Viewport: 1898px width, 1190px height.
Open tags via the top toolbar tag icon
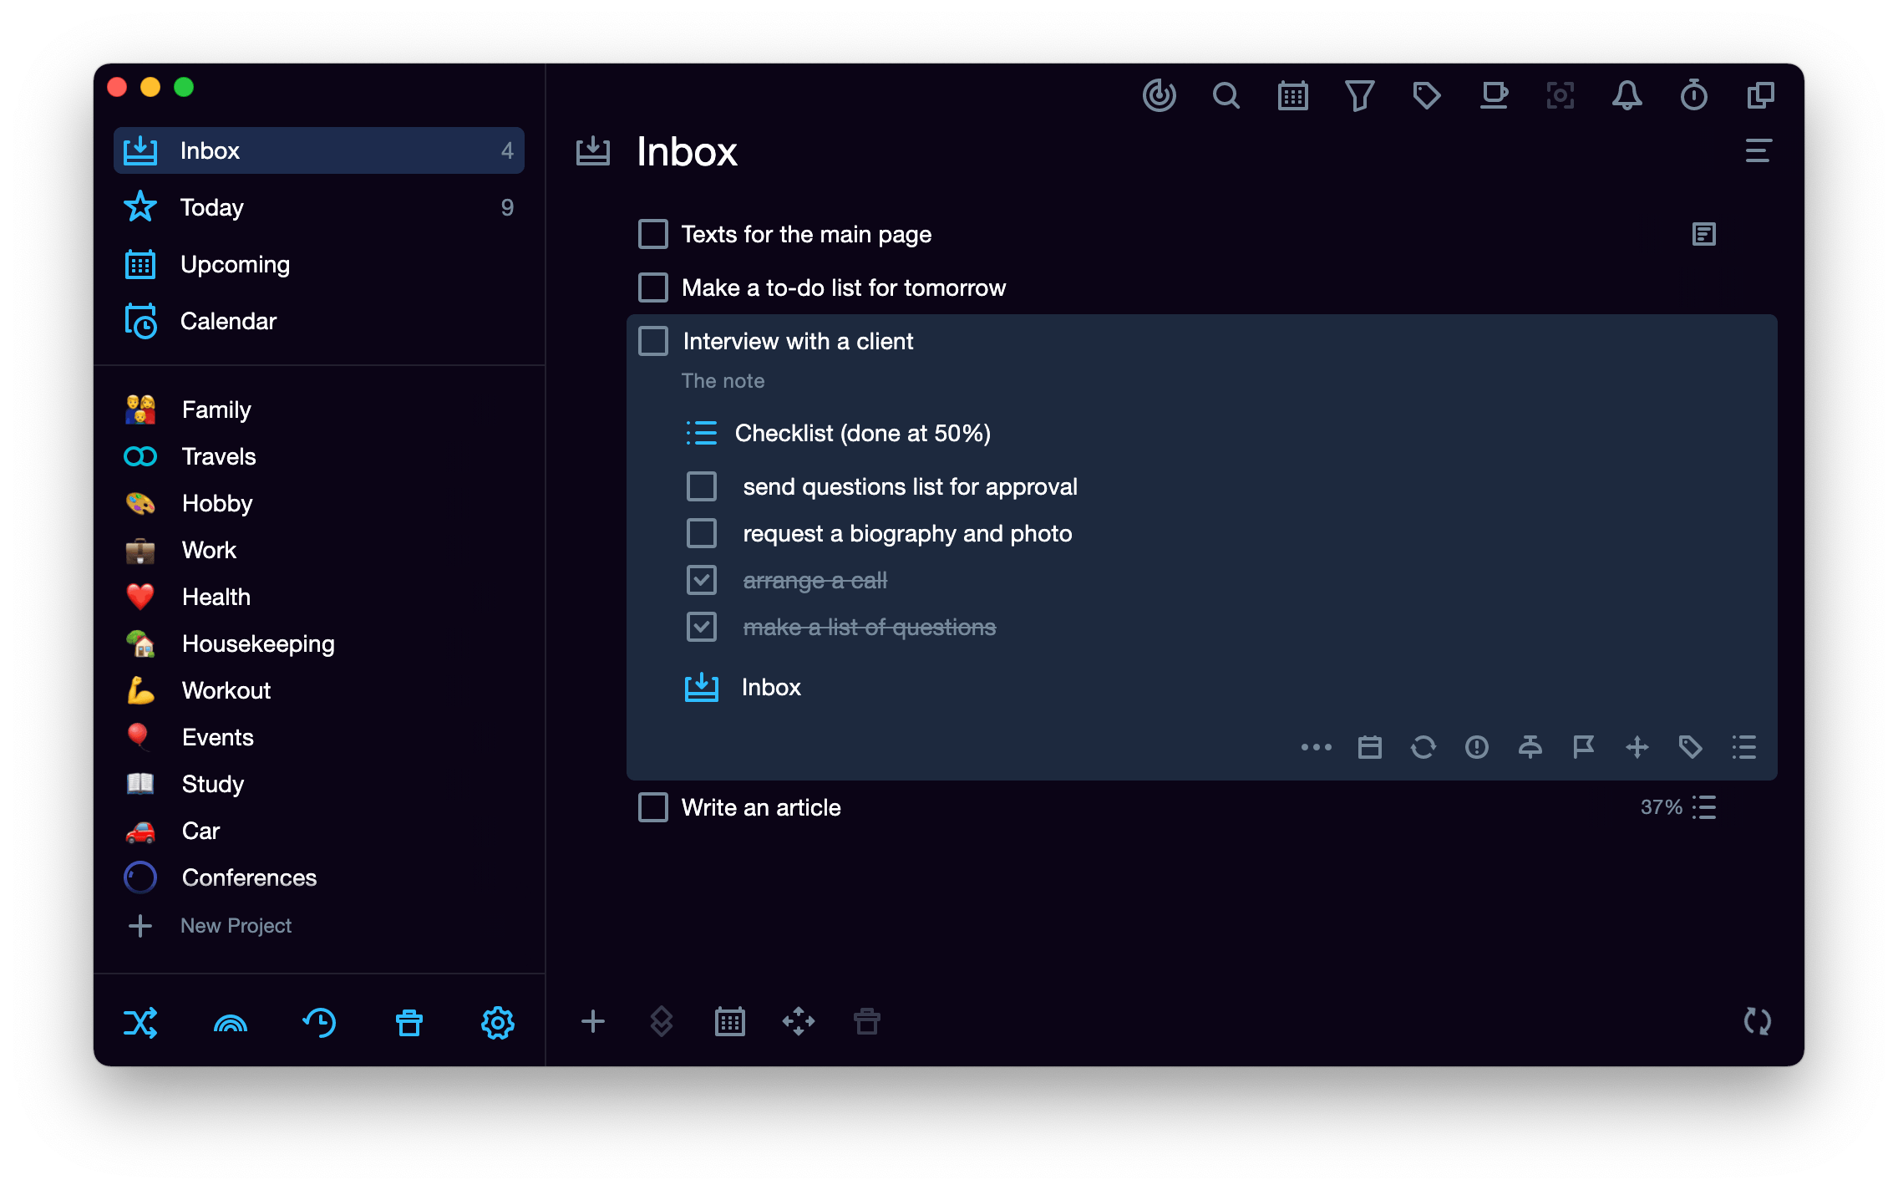click(x=1426, y=95)
